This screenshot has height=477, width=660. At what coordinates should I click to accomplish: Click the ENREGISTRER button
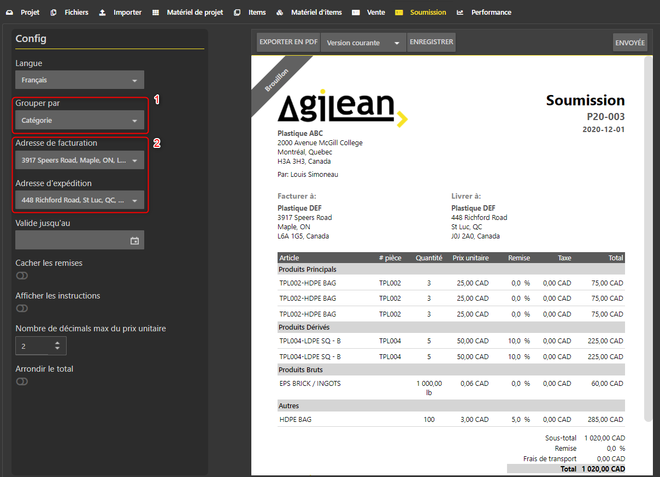click(x=431, y=42)
